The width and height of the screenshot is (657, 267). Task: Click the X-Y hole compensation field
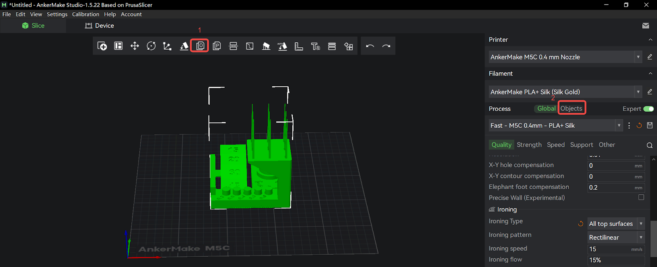(x=616, y=166)
